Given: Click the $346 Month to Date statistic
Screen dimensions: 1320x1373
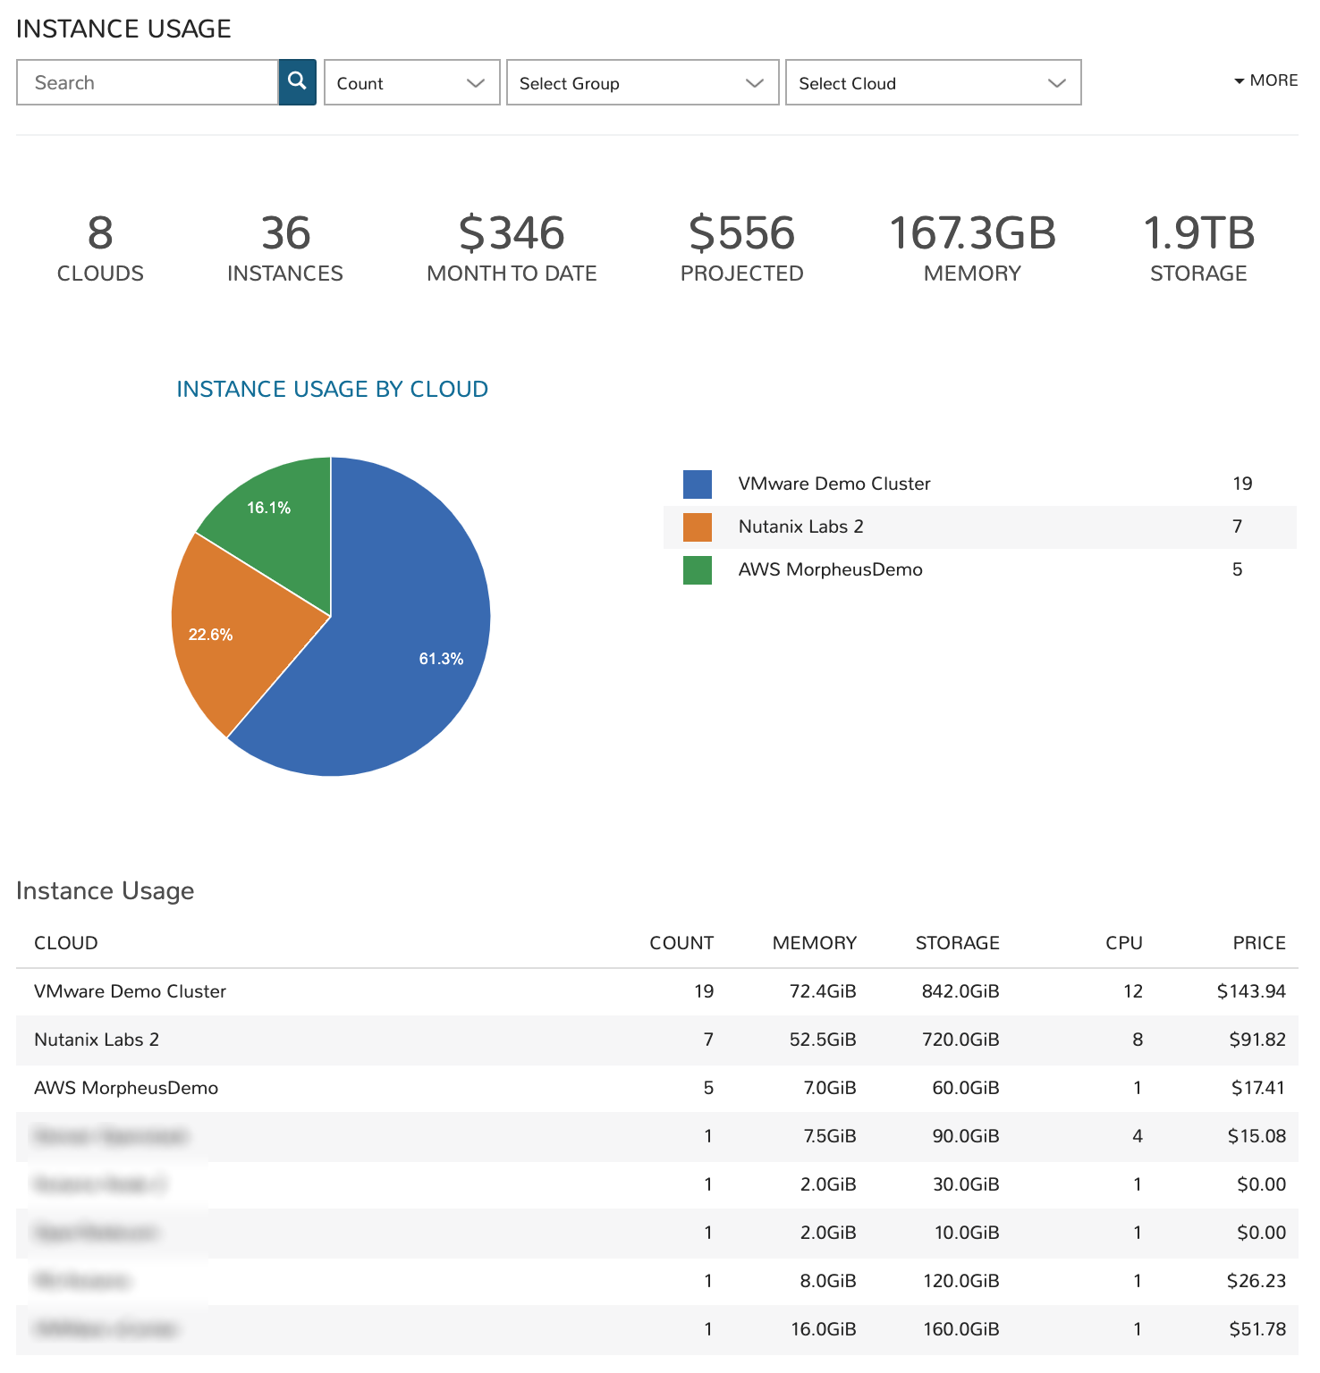Looking at the screenshot, I should [511, 246].
